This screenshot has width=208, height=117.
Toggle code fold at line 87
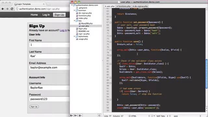[x=110, y=78]
